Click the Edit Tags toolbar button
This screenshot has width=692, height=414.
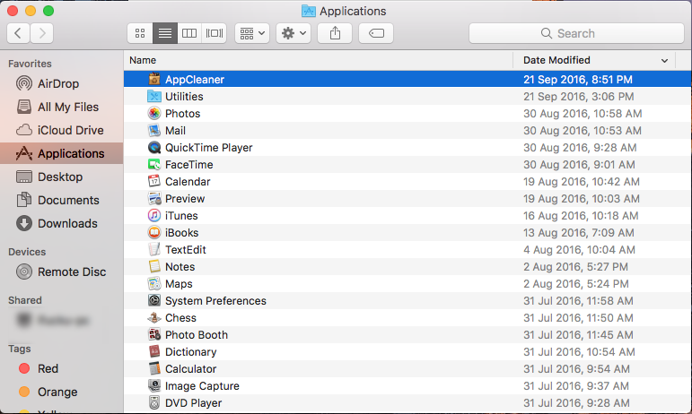tap(376, 33)
